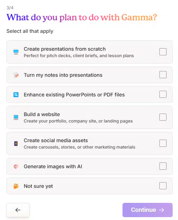The width and height of the screenshot is (178, 220).
Task: Click the Continue button
Action: (x=148, y=210)
